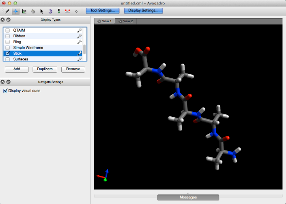Open Ribbon display settings wrench
This screenshot has height=204, width=286.
click(x=80, y=36)
